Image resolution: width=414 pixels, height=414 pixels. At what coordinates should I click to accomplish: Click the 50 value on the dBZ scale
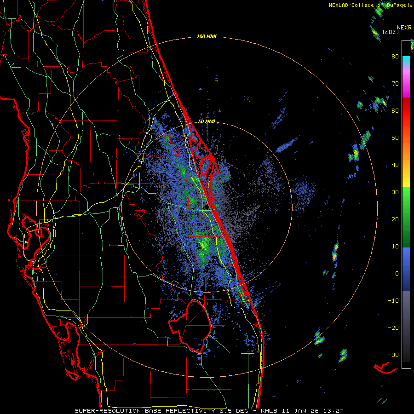pyautogui.click(x=395, y=138)
